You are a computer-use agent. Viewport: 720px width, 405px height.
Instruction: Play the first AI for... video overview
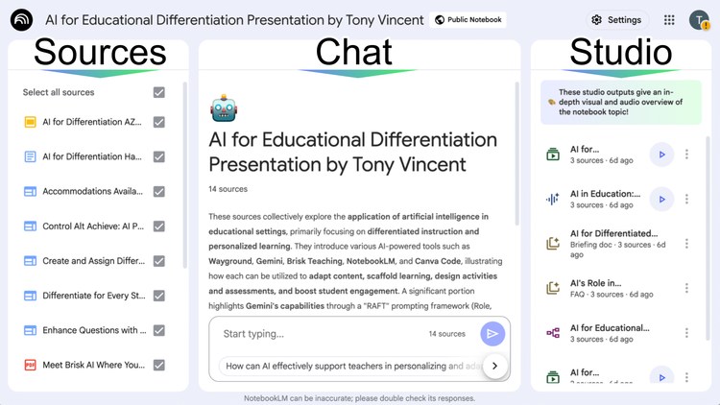[661, 155]
